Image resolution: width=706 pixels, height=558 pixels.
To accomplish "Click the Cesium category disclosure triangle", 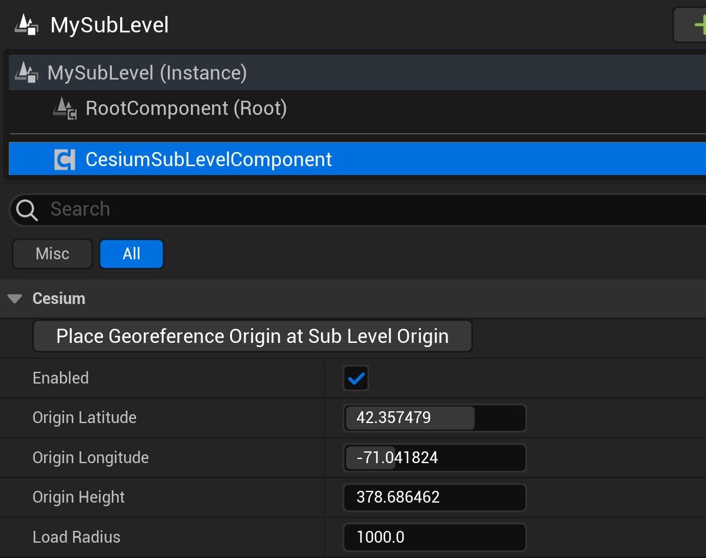I will [14, 298].
